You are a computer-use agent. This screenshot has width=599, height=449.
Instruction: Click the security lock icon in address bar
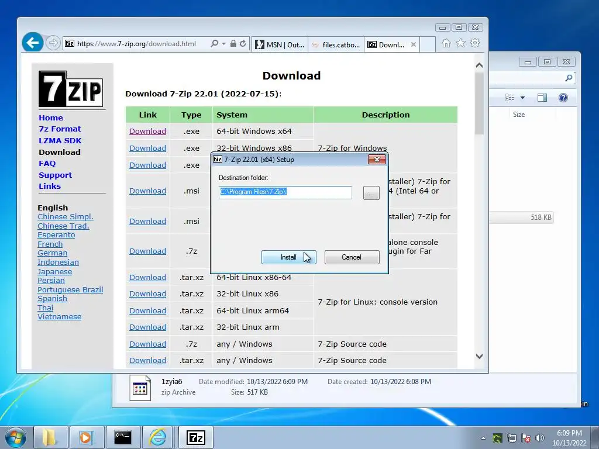pyautogui.click(x=233, y=43)
